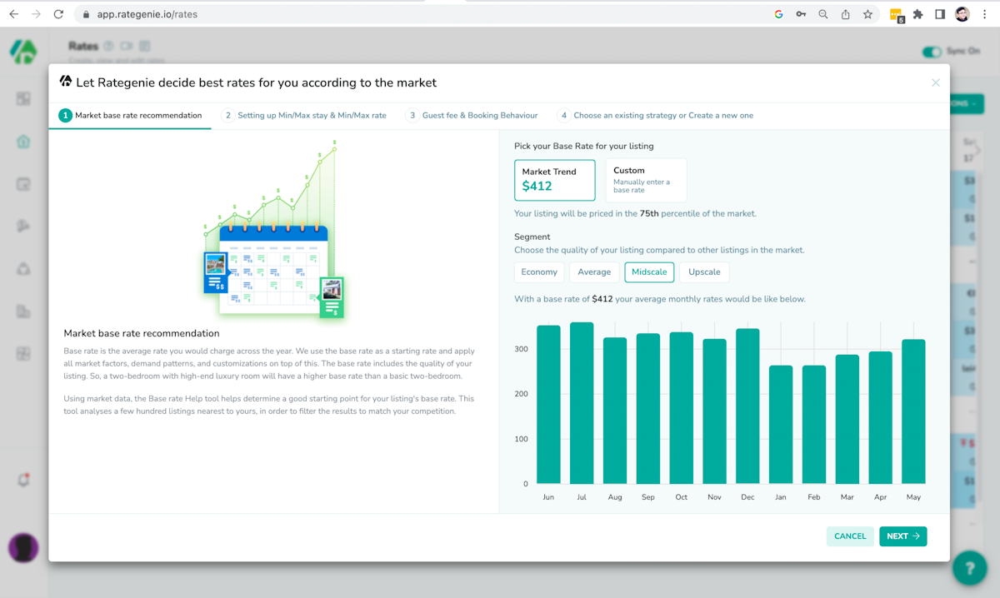Open notifications via the sidebar bell icon
The height and width of the screenshot is (598, 1000).
[x=23, y=481]
